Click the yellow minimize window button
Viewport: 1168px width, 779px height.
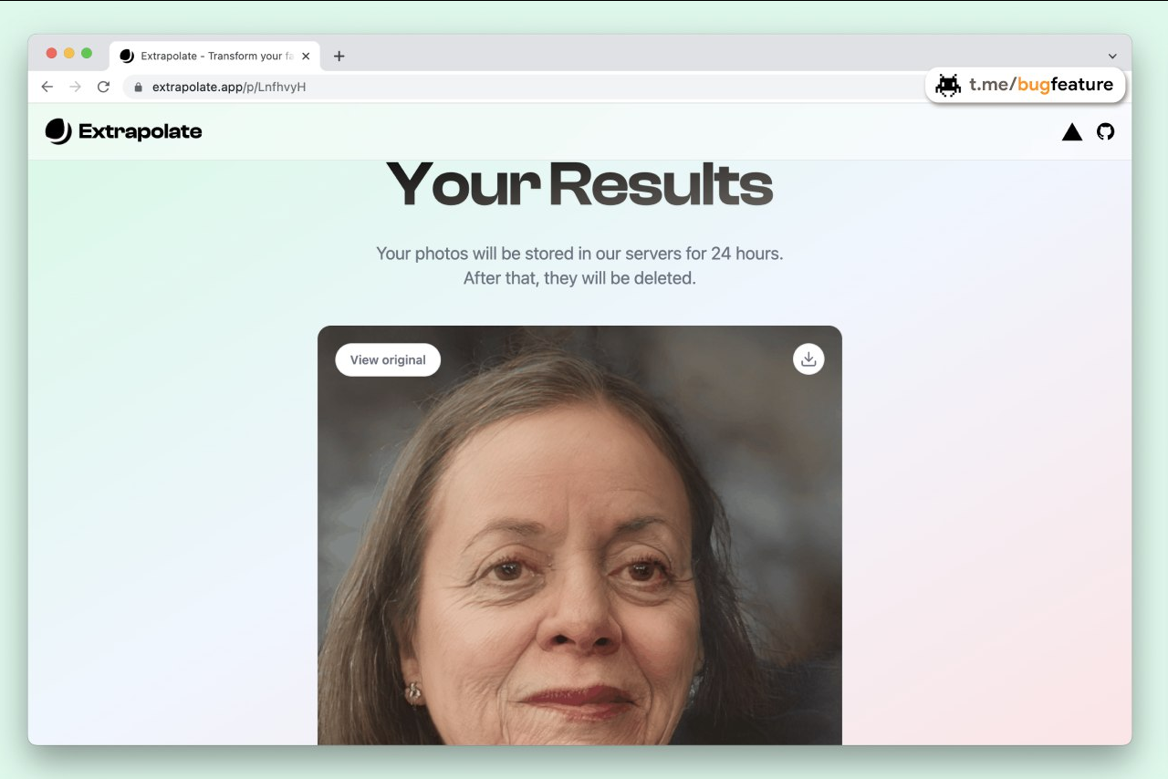(68, 53)
